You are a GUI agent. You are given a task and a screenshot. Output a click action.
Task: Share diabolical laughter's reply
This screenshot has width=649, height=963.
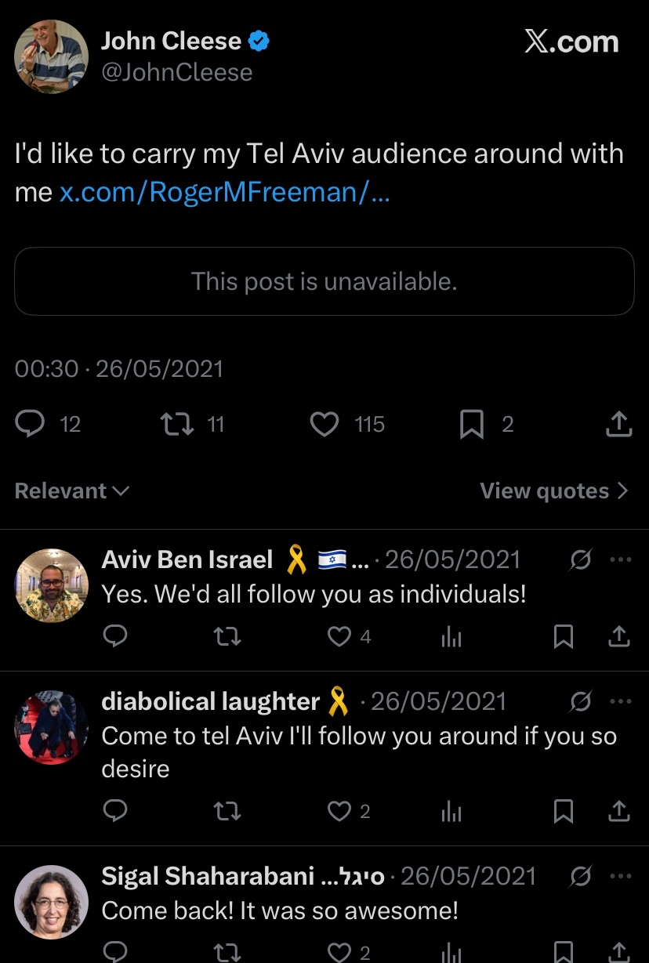(618, 812)
